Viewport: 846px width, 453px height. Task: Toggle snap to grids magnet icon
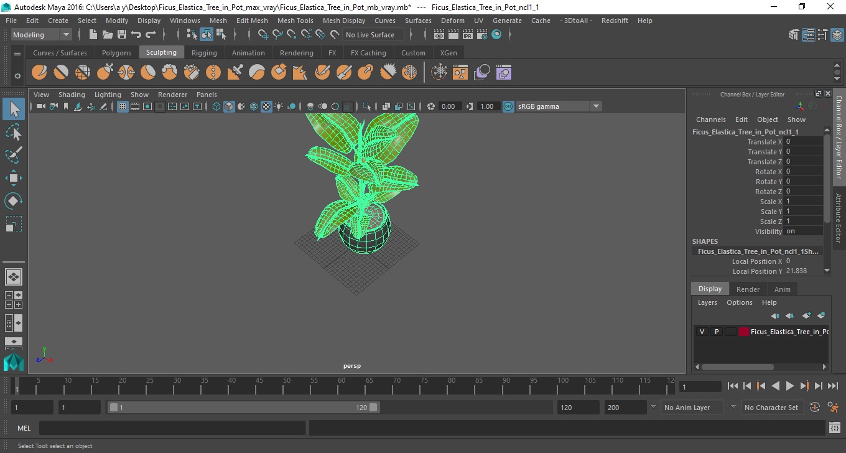(x=264, y=35)
